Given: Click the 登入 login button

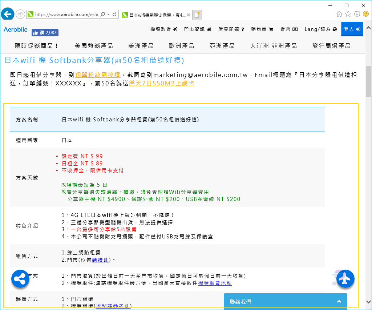Looking at the screenshot, I should tap(352, 29).
